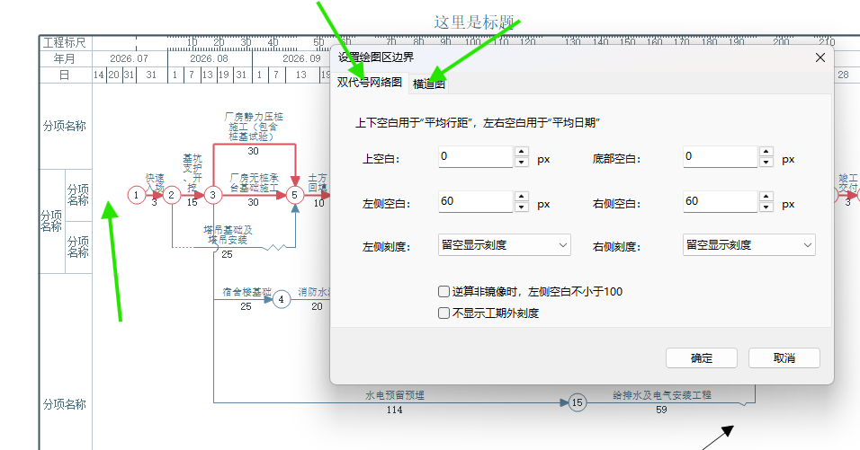
Task: Click the 厂房无桩承台基础施工 task label
Action: click(254, 183)
